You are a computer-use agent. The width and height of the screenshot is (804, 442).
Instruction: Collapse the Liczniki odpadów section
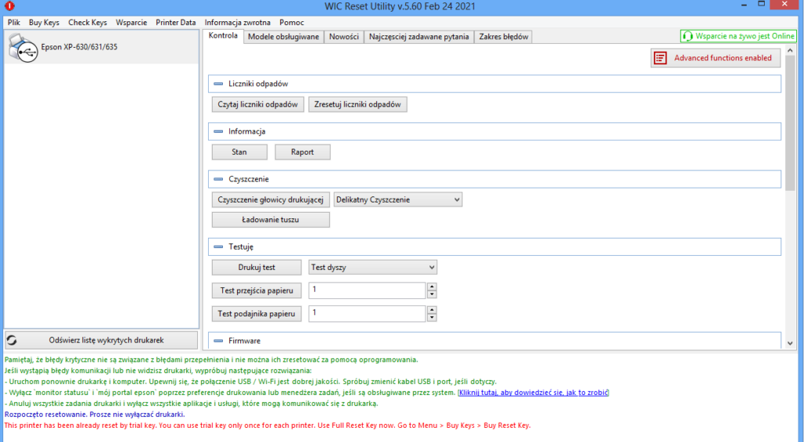click(218, 83)
